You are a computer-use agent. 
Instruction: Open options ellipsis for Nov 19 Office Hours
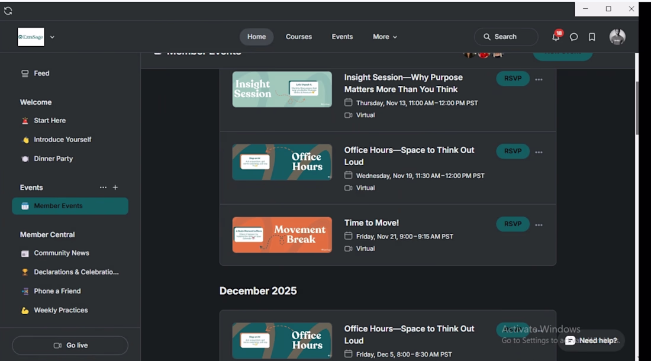(x=539, y=152)
